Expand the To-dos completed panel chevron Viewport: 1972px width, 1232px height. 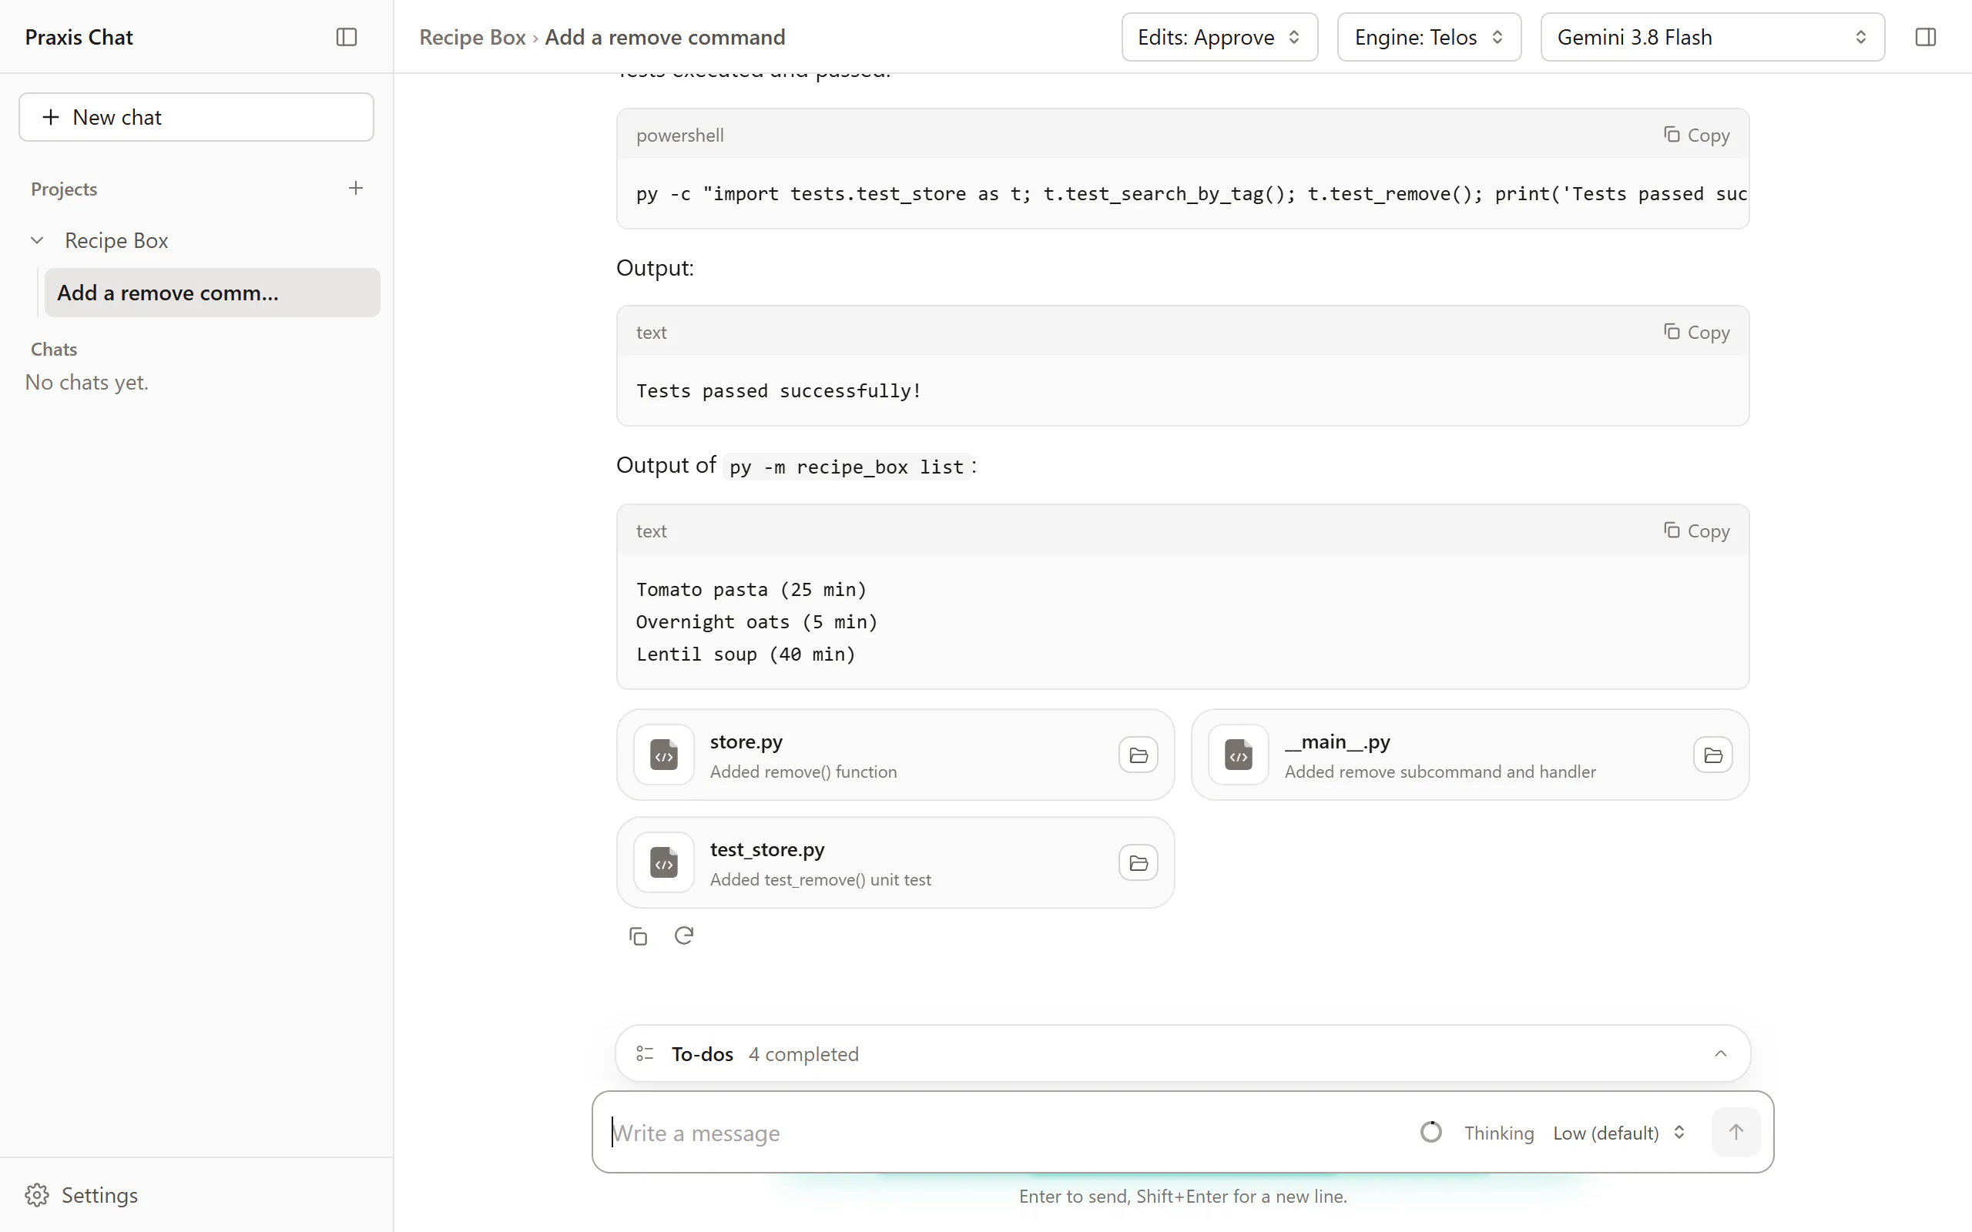pyautogui.click(x=1720, y=1053)
